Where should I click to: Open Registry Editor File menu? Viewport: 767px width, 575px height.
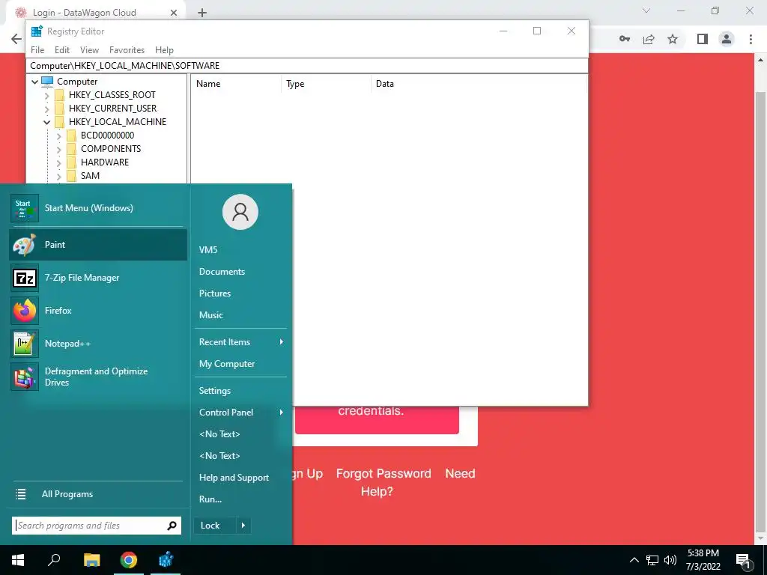[37, 50]
